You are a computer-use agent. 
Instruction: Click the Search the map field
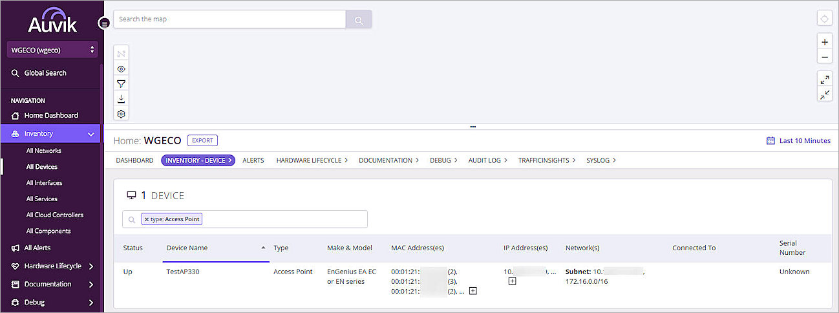tap(229, 19)
